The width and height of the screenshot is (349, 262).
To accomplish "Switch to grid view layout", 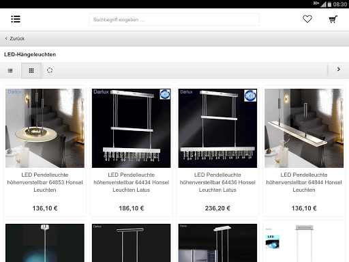I will (31, 70).
